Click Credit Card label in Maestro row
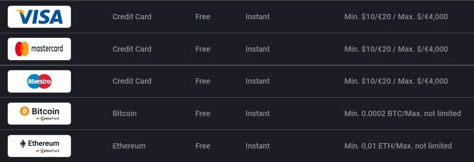Image resolution: width=474 pixels, height=162 pixels. coord(132,81)
